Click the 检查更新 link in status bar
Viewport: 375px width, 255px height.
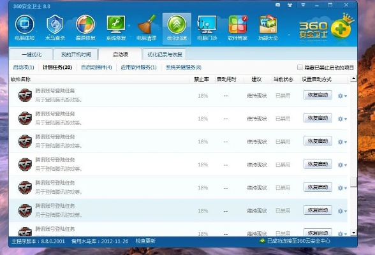tap(145, 241)
